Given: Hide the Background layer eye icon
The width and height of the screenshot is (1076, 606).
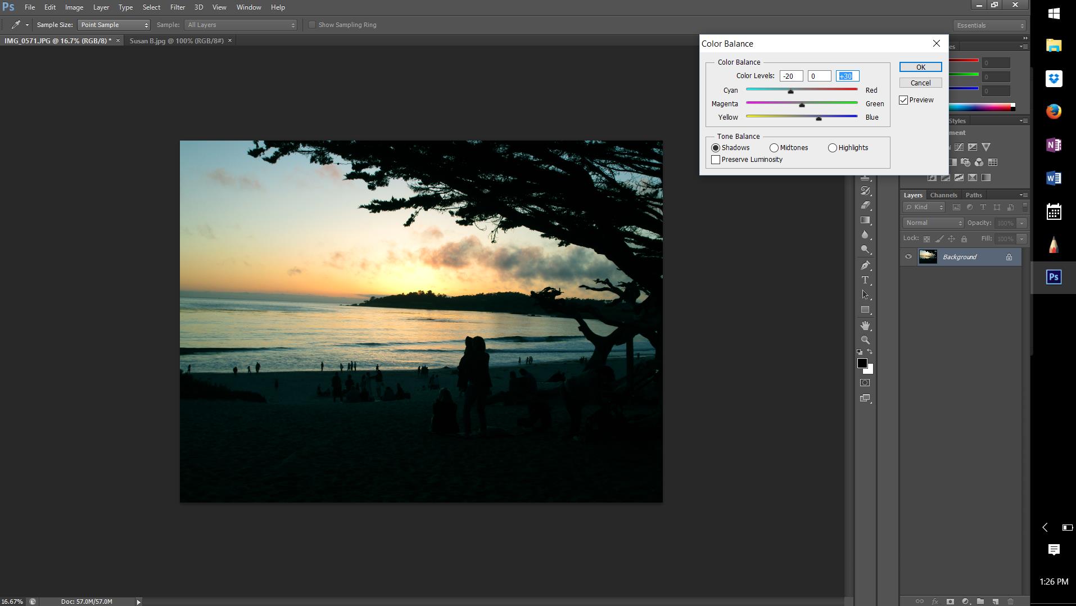Looking at the screenshot, I should coord(908,257).
